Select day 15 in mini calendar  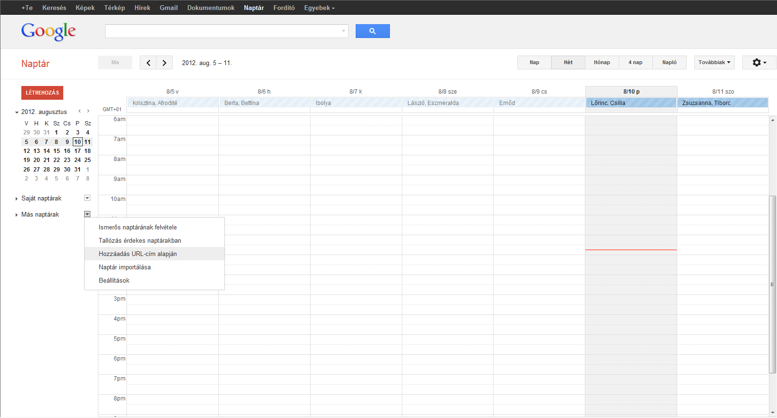(57, 151)
